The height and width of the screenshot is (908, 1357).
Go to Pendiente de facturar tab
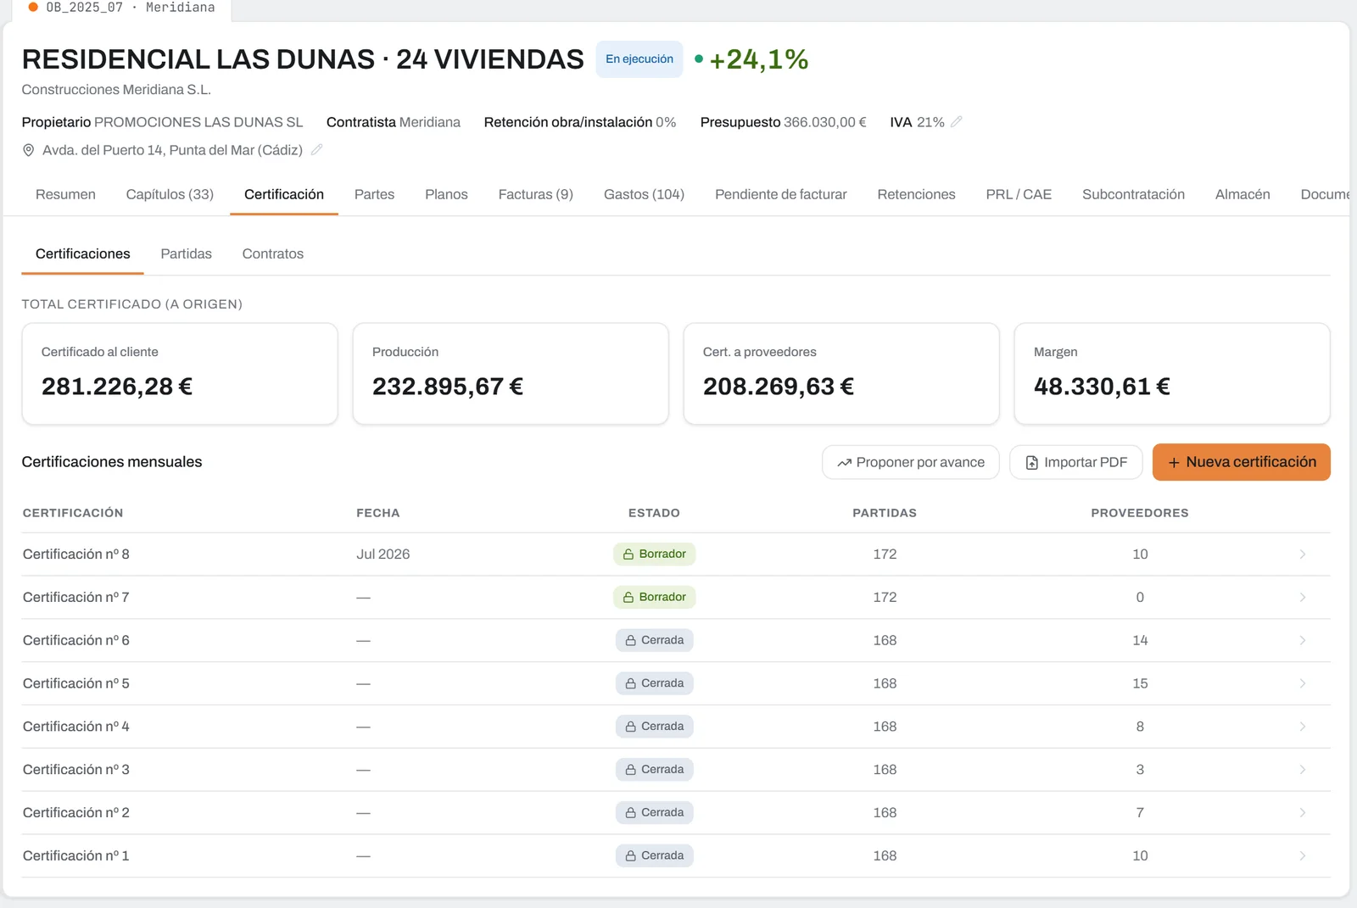point(780,194)
